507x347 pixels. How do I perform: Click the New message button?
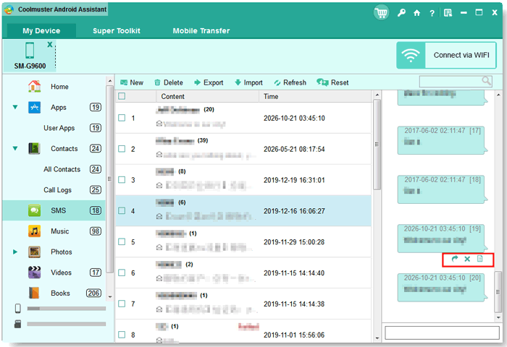point(132,82)
